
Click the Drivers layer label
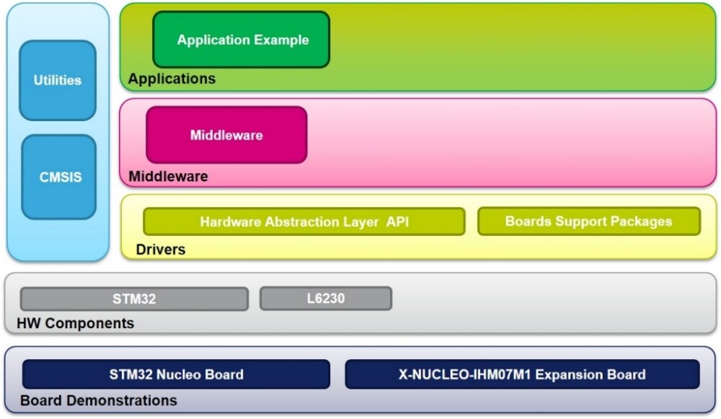pyautogui.click(x=160, y=250)
